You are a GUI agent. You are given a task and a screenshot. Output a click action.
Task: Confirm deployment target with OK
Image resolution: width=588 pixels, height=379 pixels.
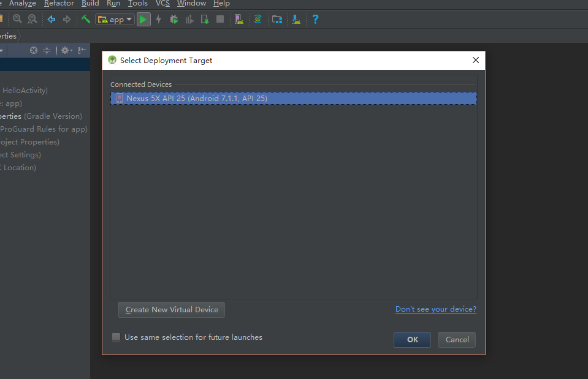[x=412, y=340]
